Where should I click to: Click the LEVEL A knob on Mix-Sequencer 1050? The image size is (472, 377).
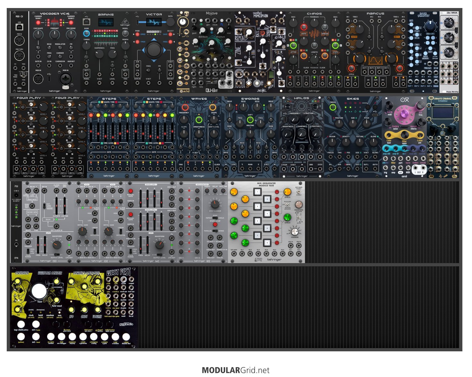pyautogui.click(x=287, y=192)
